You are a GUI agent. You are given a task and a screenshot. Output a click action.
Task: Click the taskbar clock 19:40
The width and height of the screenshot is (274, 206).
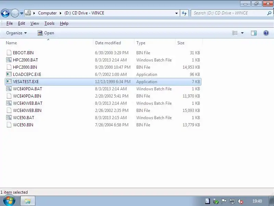(257, 201)
